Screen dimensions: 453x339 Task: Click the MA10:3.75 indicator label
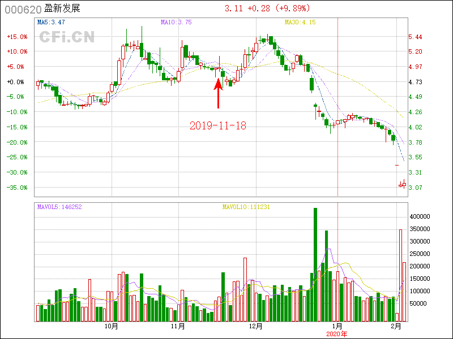coord(176,23)
